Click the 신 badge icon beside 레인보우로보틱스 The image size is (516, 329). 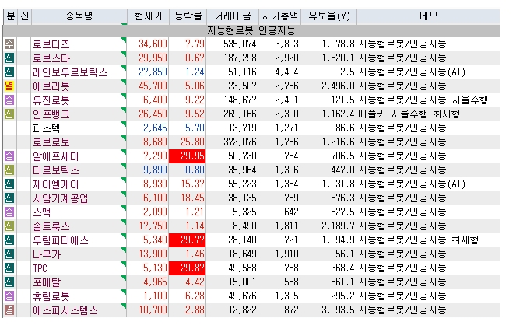point(9,72)
